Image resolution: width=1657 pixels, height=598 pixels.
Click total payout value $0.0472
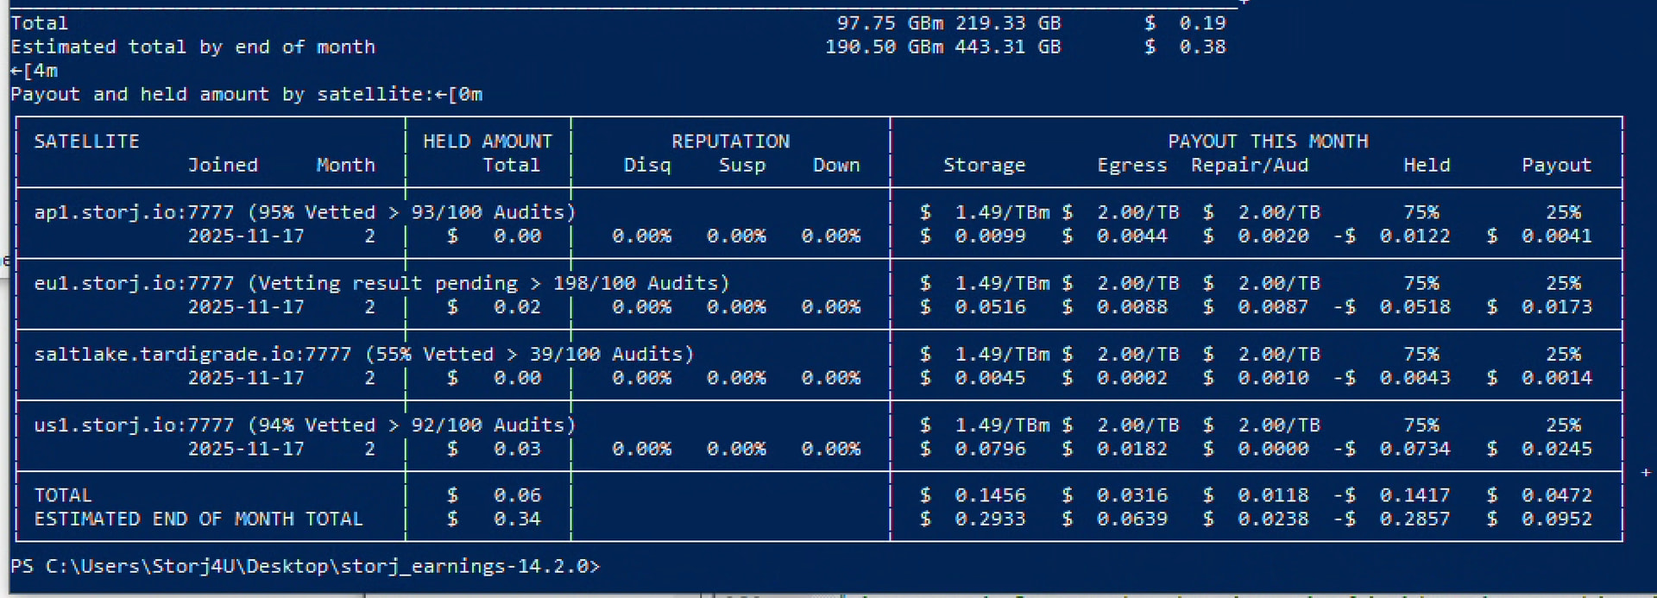point(1555,495)
